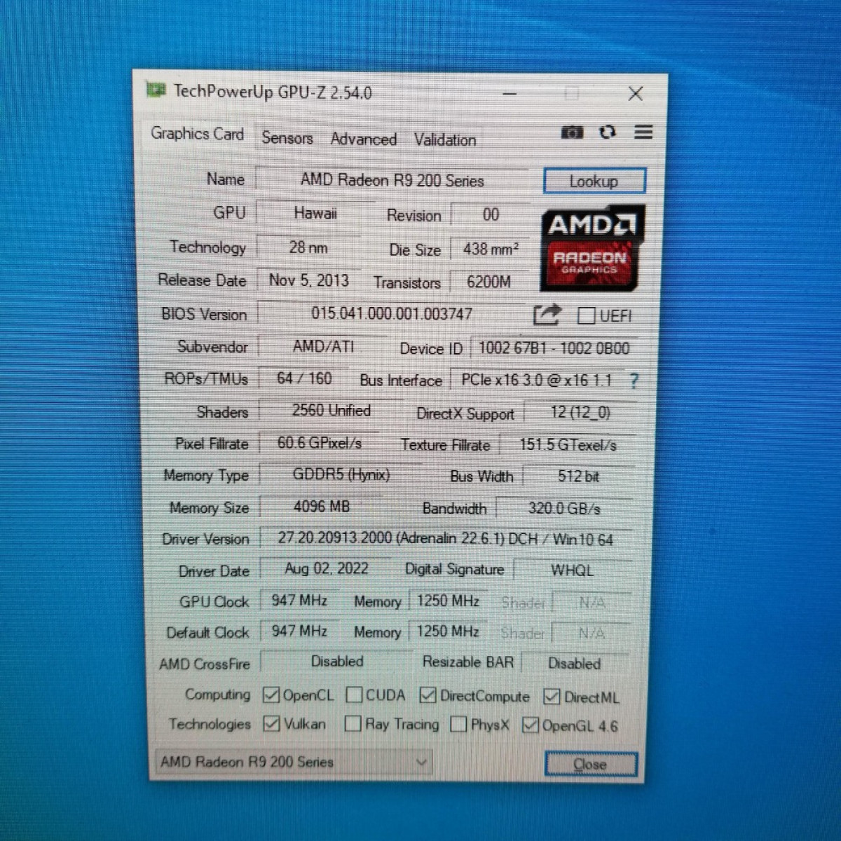Click the Bus Interface question mark
Image resolution: width=841 pixels, height=841 pixels.
tap(634, 381)
